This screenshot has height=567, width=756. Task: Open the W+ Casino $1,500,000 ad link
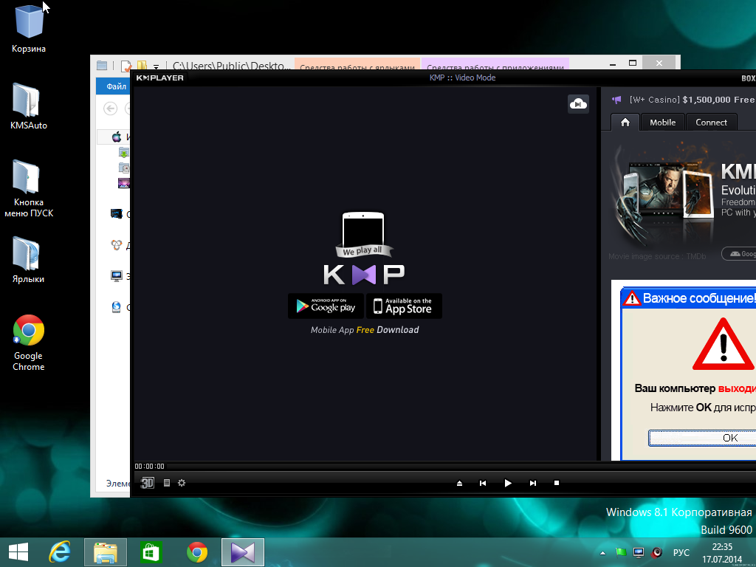click(x=692, y=100)
